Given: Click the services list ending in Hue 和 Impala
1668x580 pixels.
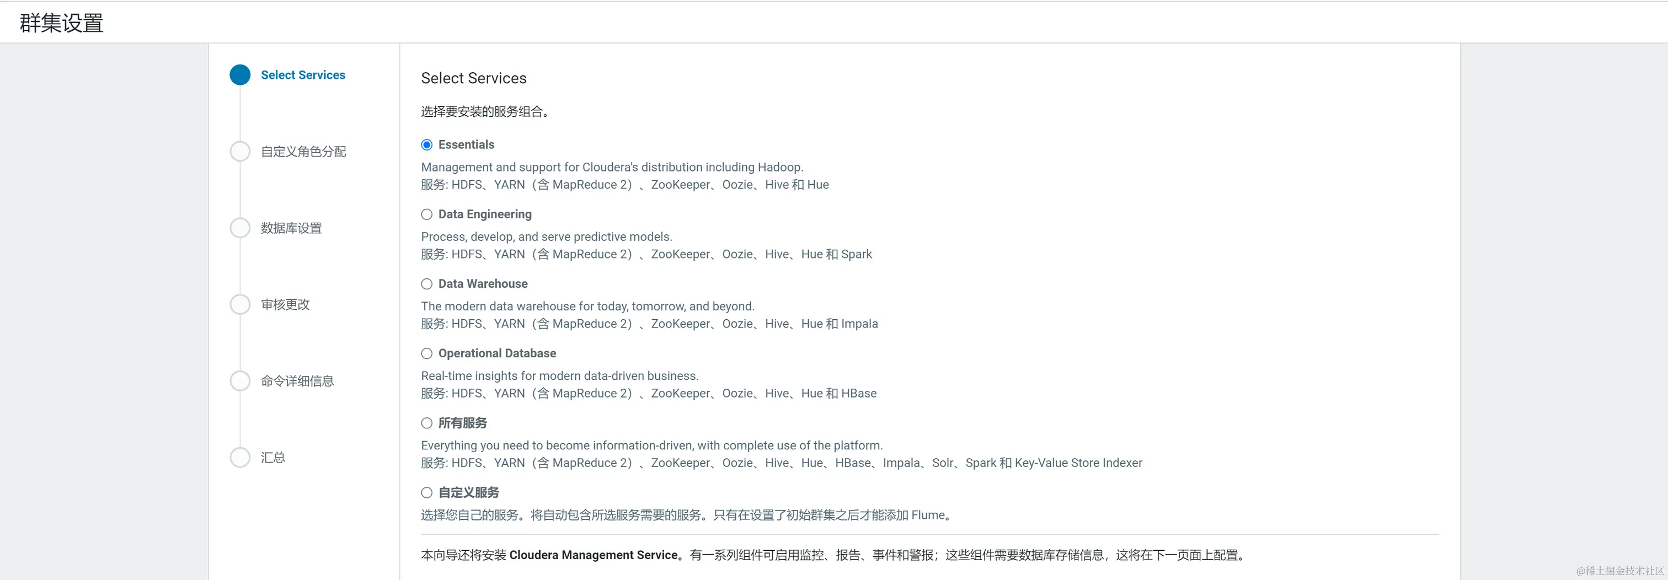Looking at the screenshot, I should click(649, 324).
